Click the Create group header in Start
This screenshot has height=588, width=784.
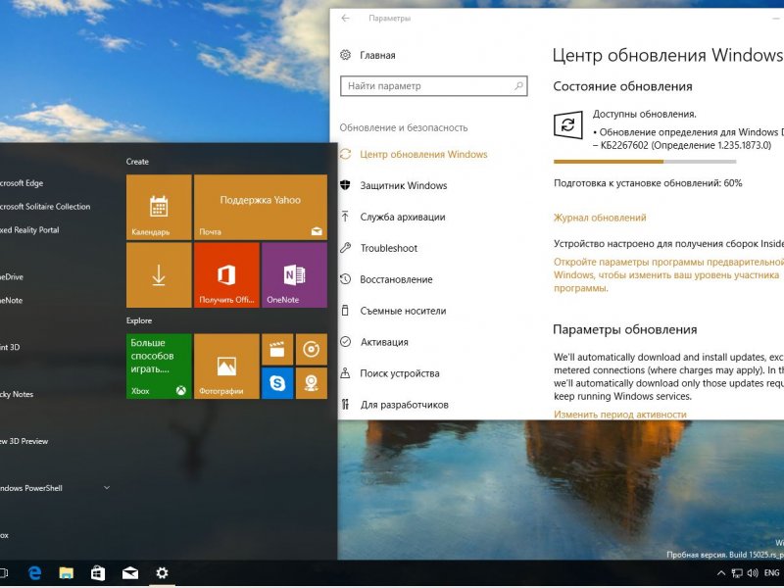[x=137, y=162]
